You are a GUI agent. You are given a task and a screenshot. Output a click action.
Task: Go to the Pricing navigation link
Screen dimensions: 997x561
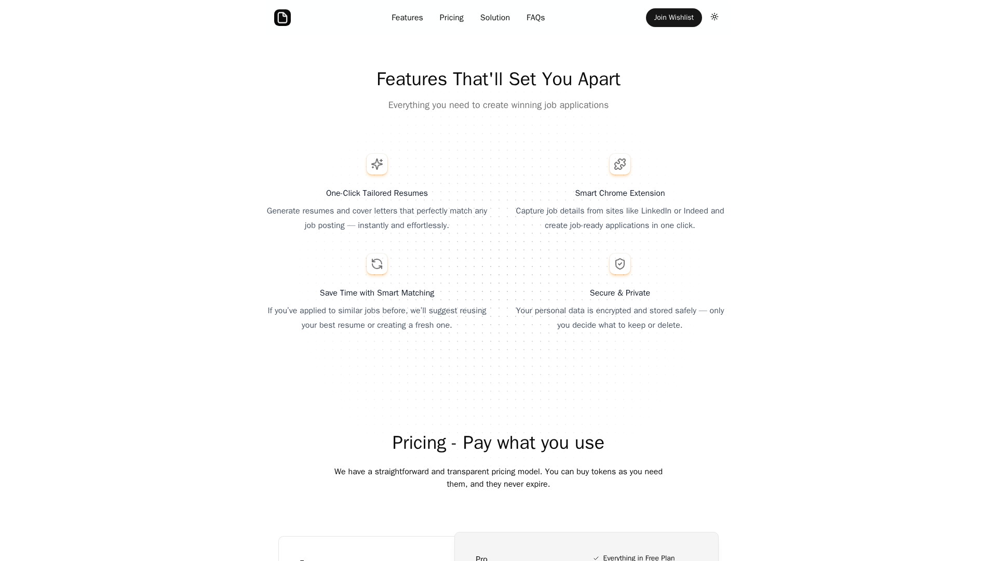click(x=451, y=18)
